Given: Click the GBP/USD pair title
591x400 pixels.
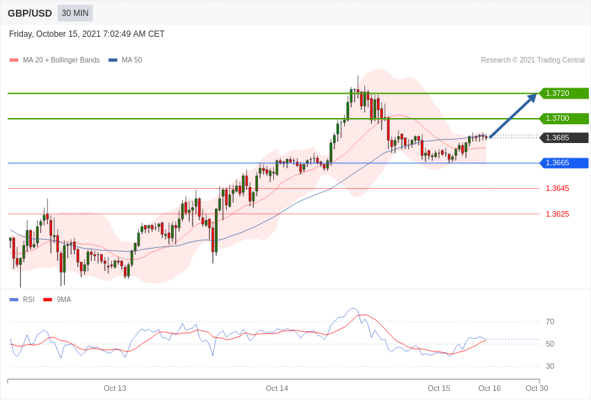Looking at the screenshot, I should tap(30, 13).
